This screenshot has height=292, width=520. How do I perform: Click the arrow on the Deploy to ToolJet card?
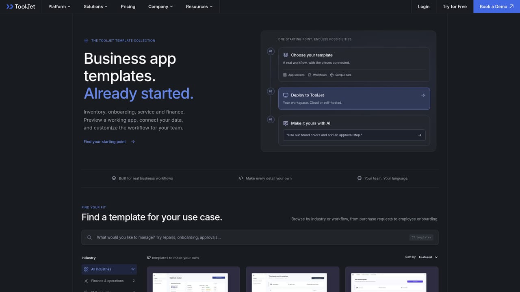click(423, 95)
